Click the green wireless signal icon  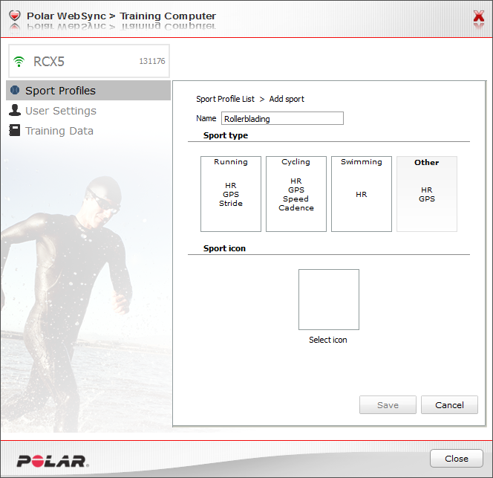(19, 62)
